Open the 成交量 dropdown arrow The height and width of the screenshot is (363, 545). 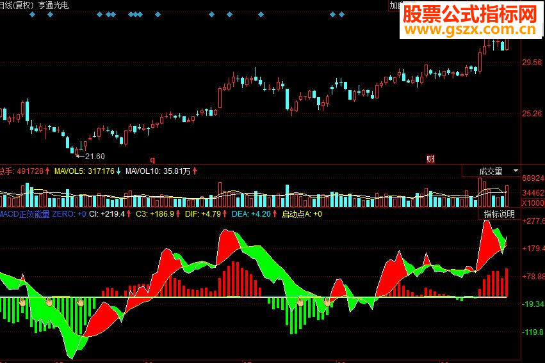pyautogui.click(x=516, y=171)
